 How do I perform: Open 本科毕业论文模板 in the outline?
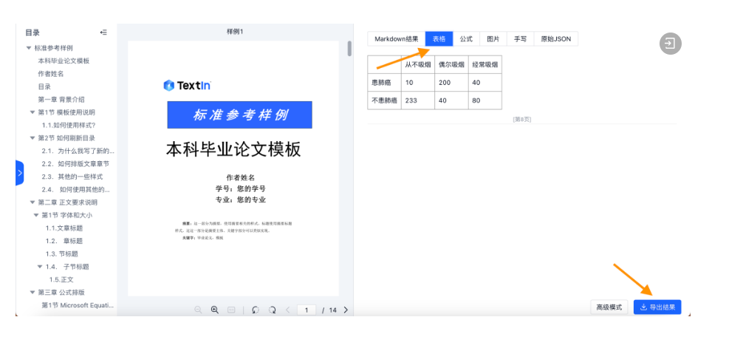[x=64, y=61]
